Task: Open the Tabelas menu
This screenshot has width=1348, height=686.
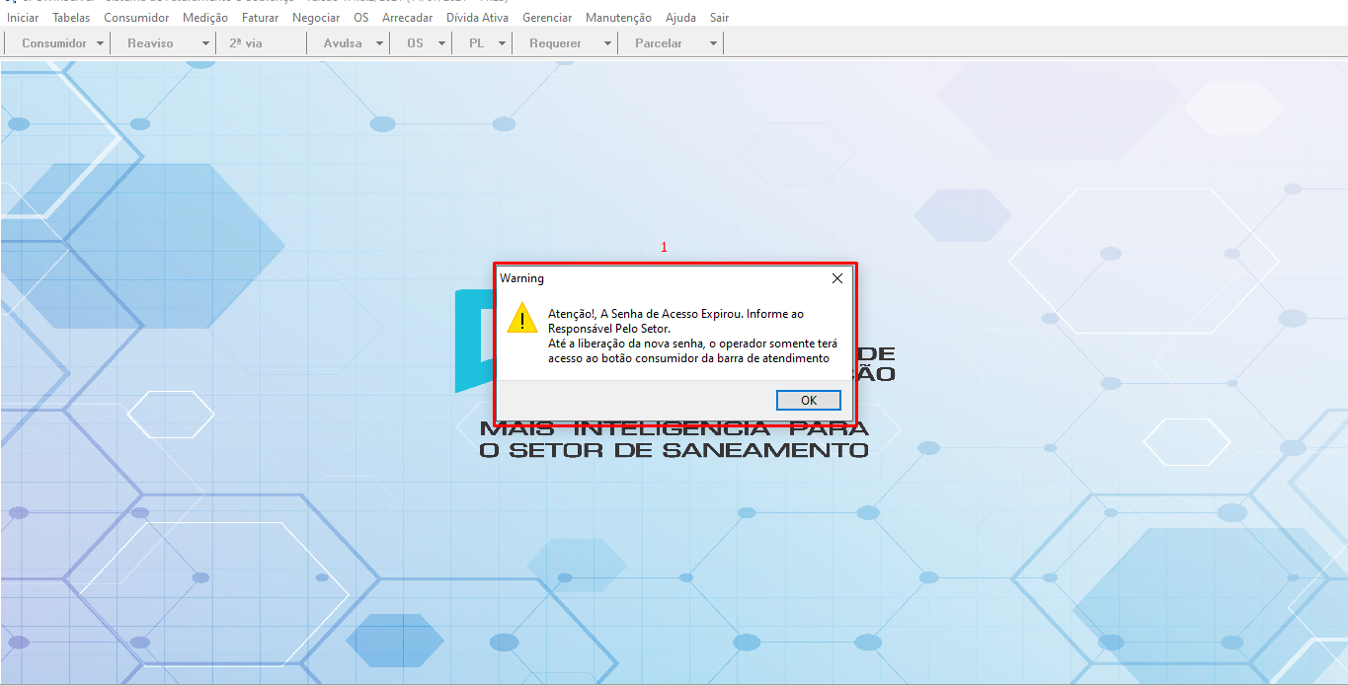Action: pos(71,18)
